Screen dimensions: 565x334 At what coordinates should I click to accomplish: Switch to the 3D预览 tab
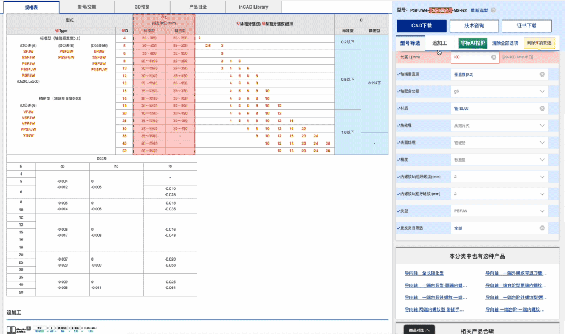coord(142,7)
